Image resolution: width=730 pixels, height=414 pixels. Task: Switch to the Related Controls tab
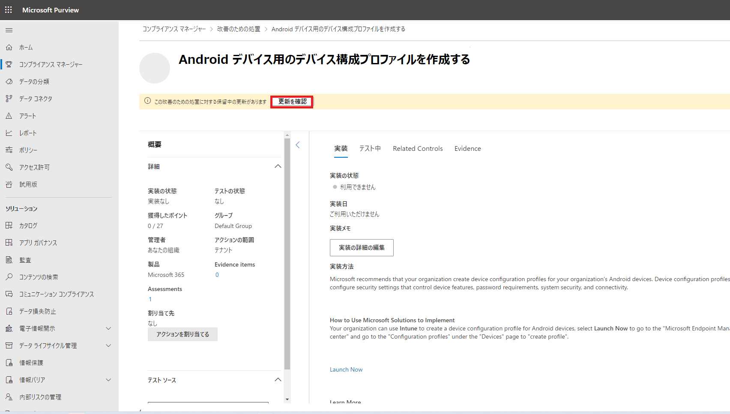point(418,149)
